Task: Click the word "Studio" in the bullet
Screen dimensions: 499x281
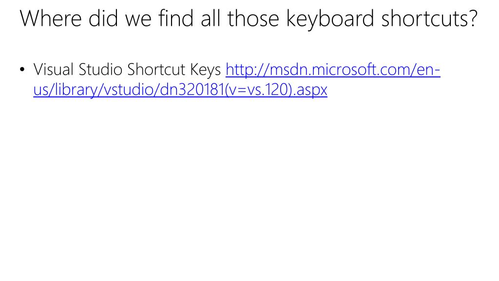Action: point(100,69)
